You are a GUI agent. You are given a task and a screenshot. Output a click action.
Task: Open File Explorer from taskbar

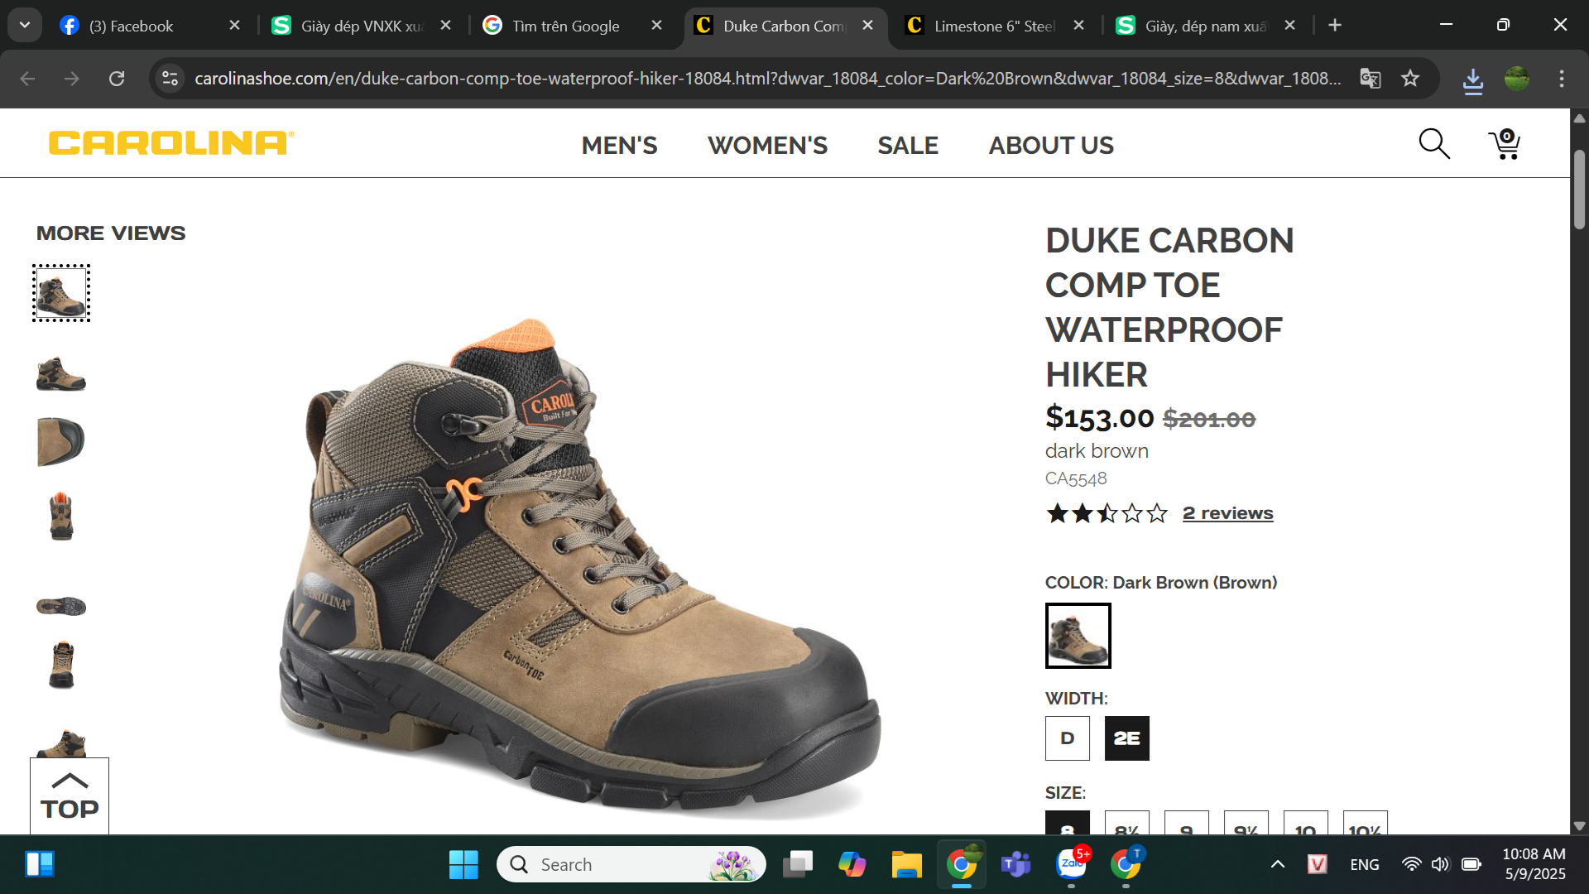906,864
